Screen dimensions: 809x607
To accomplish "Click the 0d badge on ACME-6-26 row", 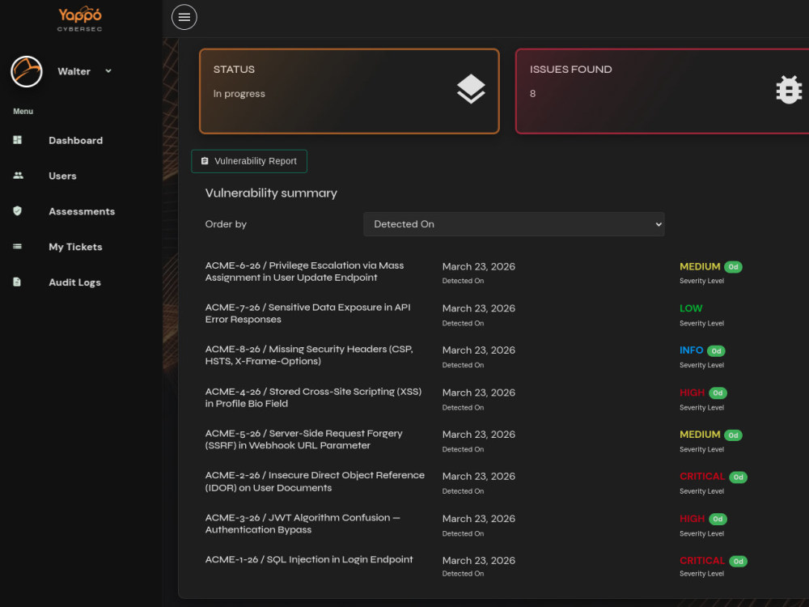I will 733,267.
